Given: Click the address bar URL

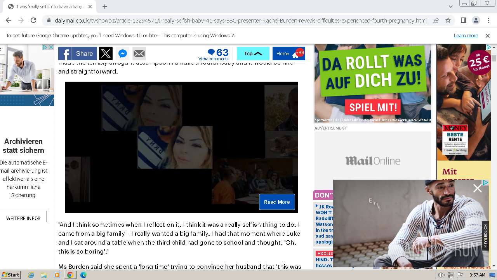Looking at the screenshot, I should 240,21.
